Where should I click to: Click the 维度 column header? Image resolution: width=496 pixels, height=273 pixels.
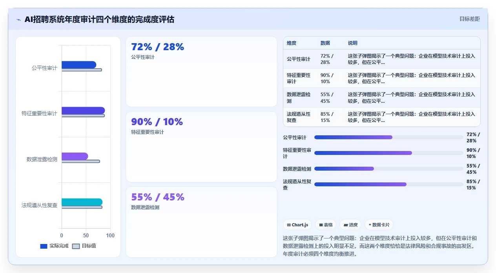tap(292, 43)
